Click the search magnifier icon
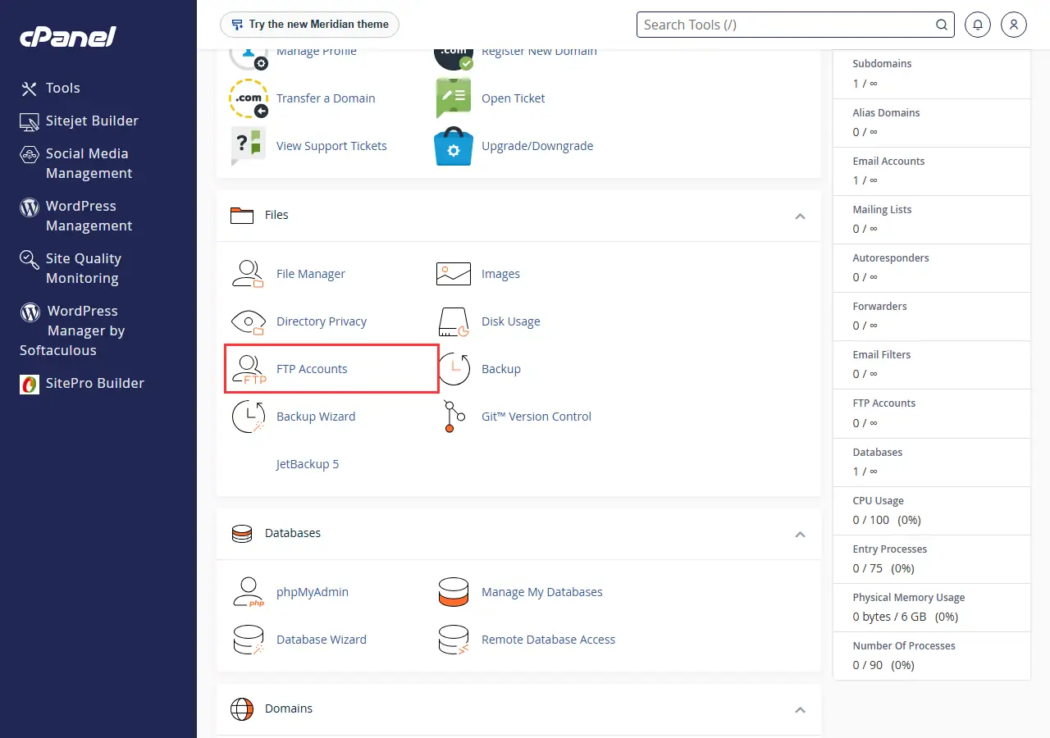This screenshot has height=738, width=1050. (x=942, y=25)
